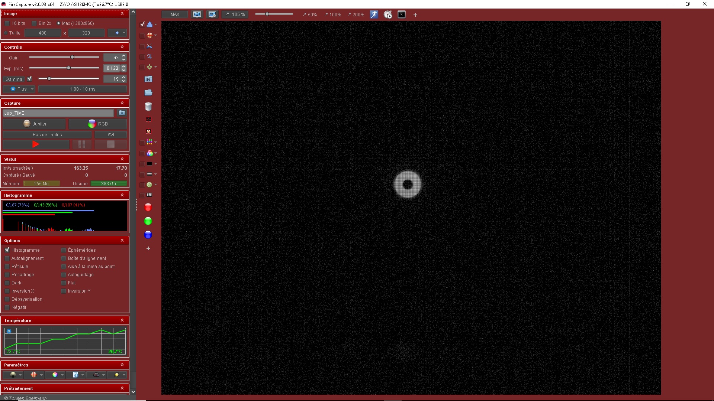This screenshot has height=401, width=714.
Task: Enable the 16 bits checkbox
Action: pyautogui.click(x=7, y=23)
